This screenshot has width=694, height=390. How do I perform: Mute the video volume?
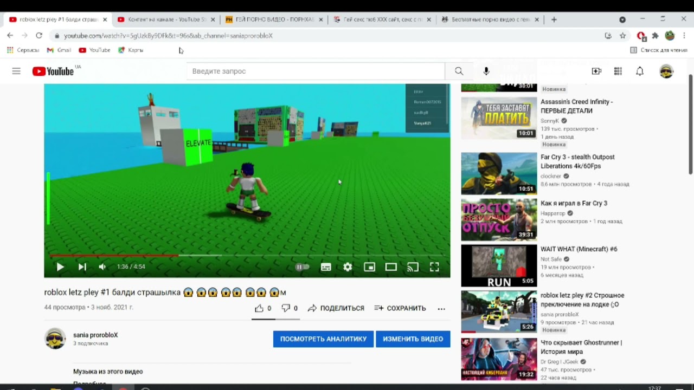click(x=102, y=266)
